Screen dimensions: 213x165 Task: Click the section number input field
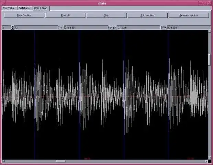coord(7,27)
